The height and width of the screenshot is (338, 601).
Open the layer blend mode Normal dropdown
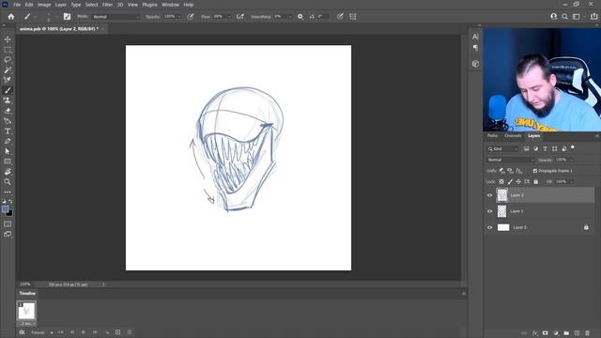pos(511,160)
